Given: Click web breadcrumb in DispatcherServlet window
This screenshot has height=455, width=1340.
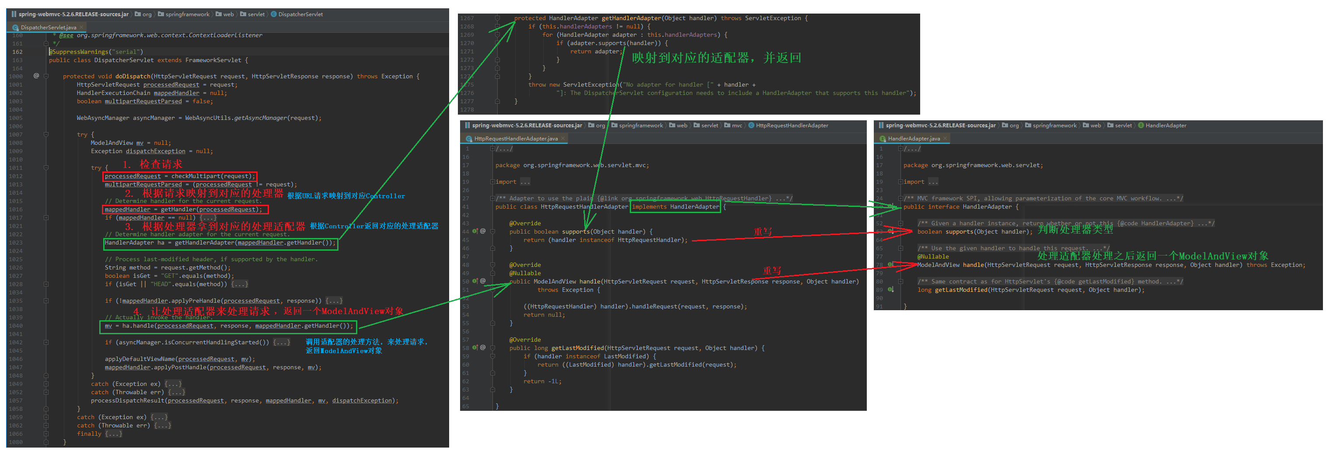Looking at the screenshot, I should tap(225, 14).
